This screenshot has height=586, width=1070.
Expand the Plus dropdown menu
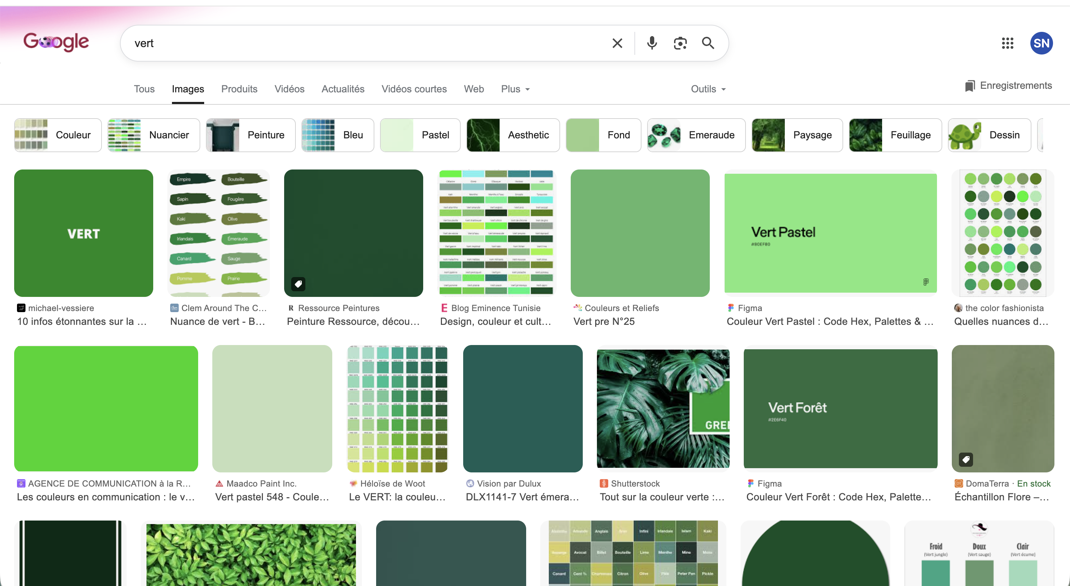(516, 89)
